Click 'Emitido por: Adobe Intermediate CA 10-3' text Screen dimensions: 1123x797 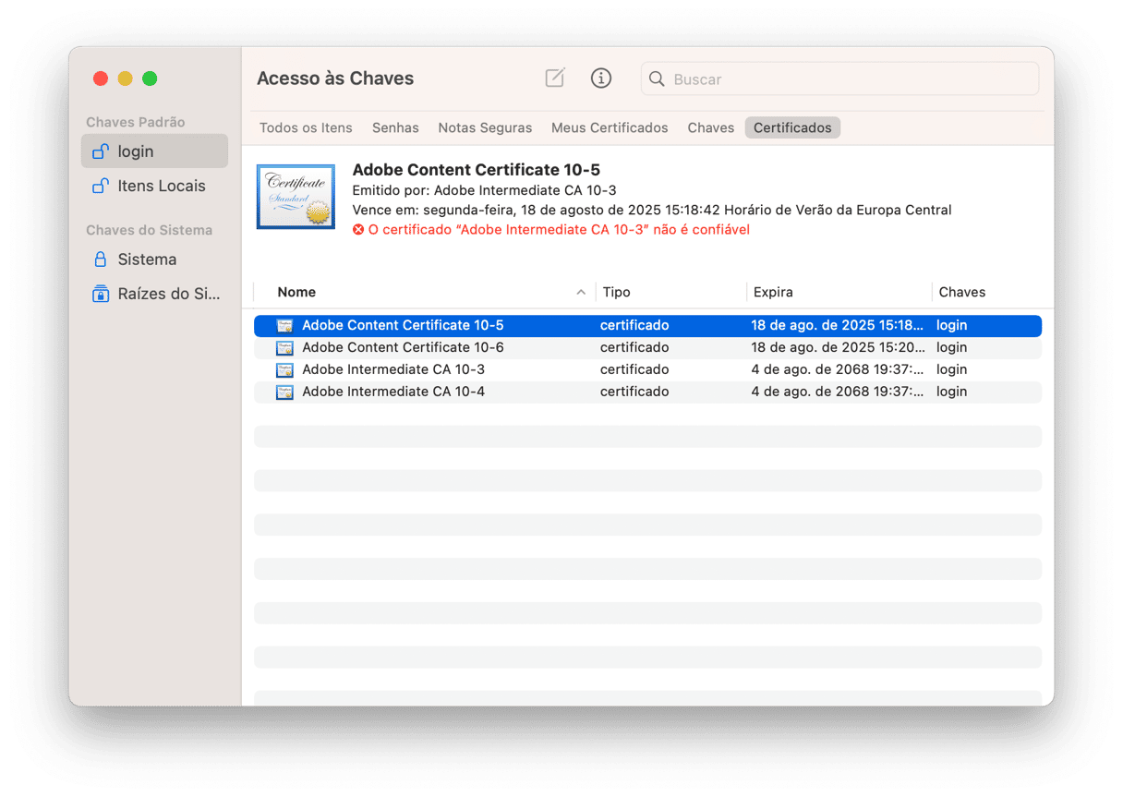[x=484, y=190]
